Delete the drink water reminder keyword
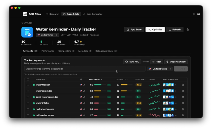The image size is (212, 129). pos(183,97)
